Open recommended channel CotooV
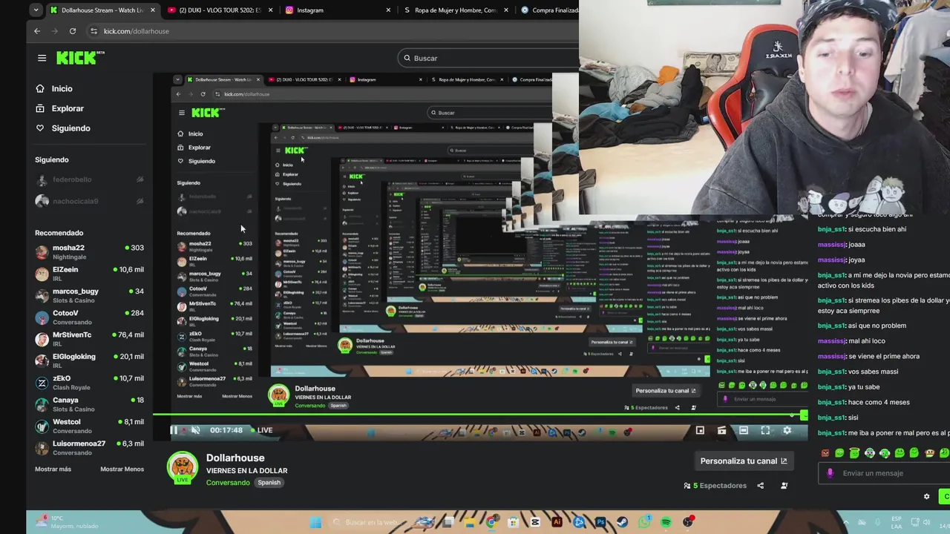The width and height of the screenshot is (950, 534). point(89,317)
